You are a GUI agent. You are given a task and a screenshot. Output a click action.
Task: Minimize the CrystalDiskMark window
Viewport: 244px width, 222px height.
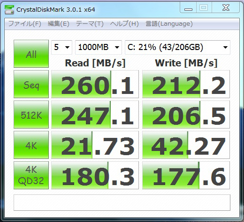(188, 8)
